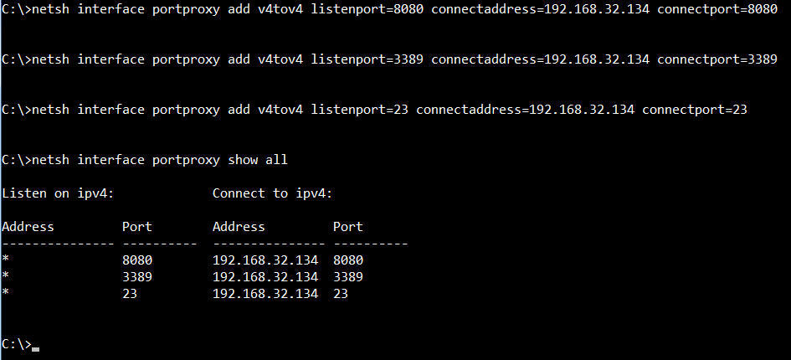Click the 192.168.32.134 address in the 8080 row

265,260
